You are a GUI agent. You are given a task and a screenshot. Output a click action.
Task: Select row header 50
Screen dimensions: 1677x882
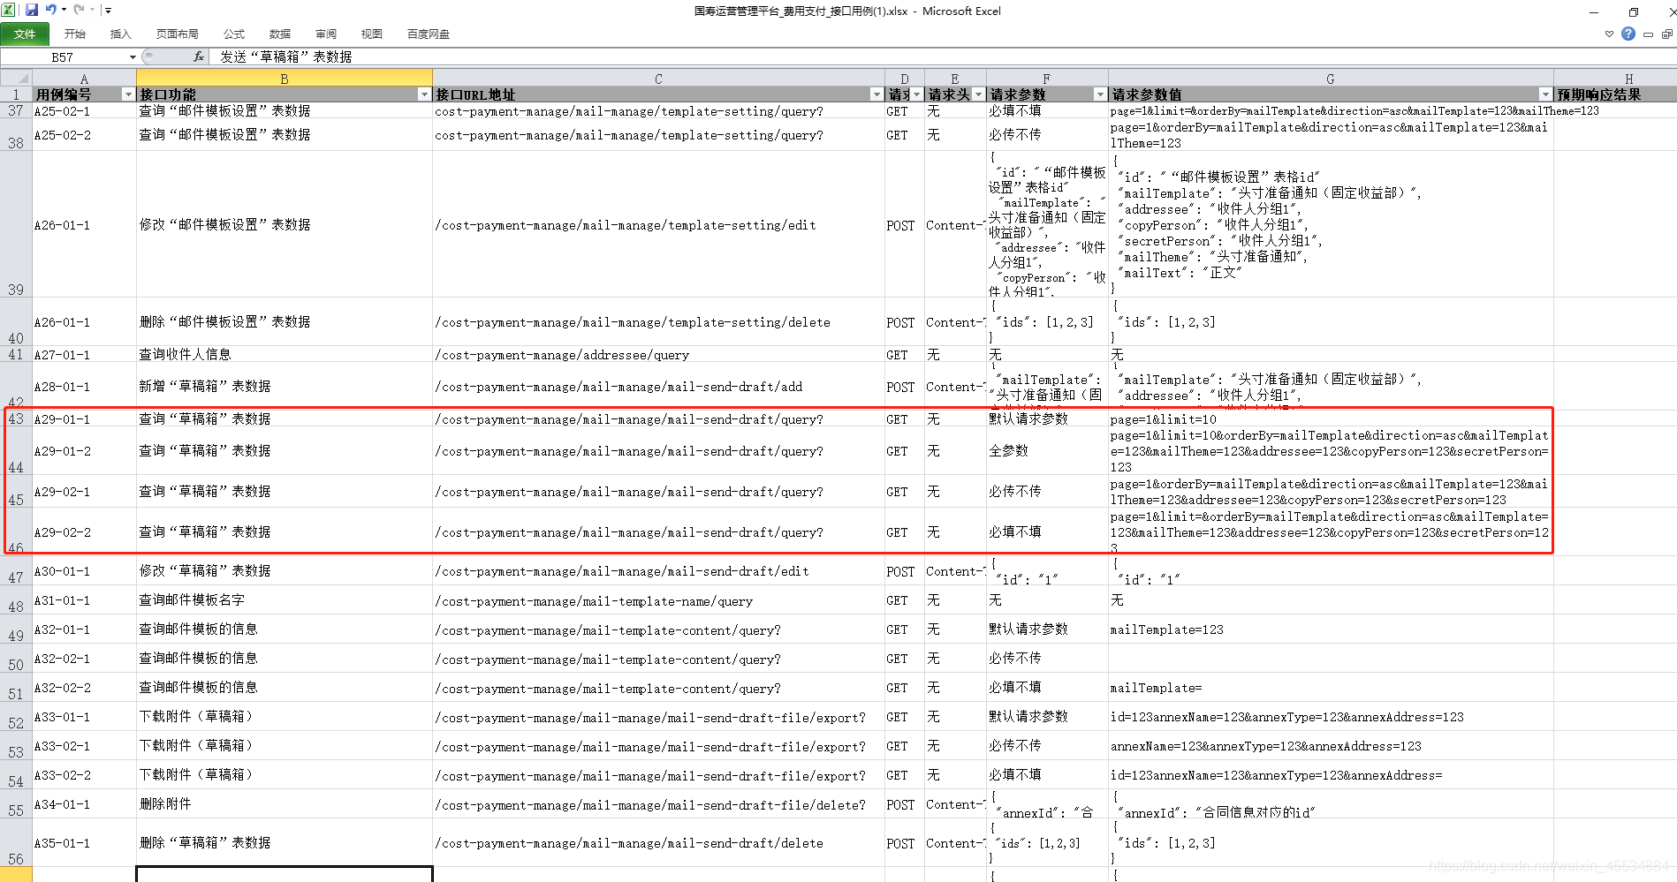pos(16,659)
